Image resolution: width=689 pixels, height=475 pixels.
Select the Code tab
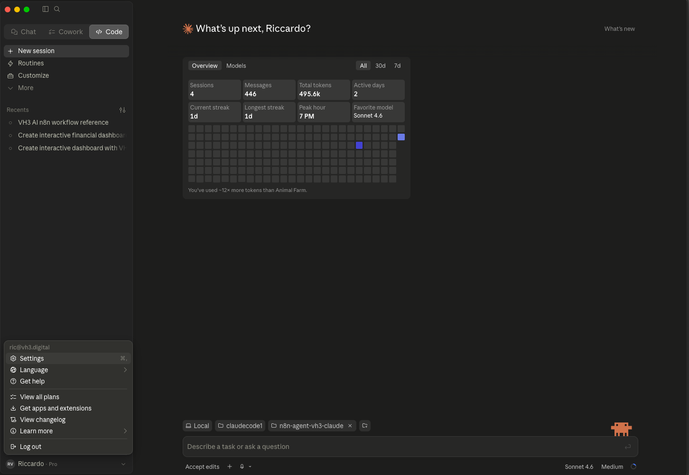(109, 32)
